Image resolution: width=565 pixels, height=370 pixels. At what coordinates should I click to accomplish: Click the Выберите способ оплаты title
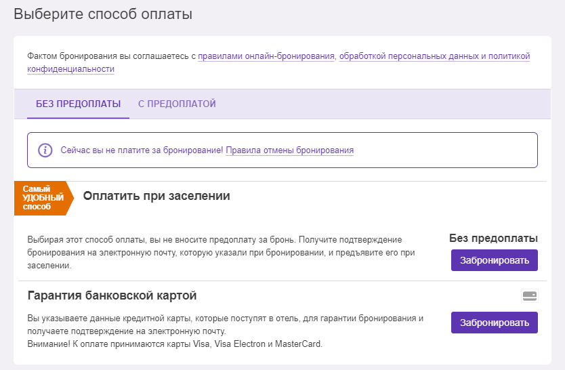[x=103, y=14]
